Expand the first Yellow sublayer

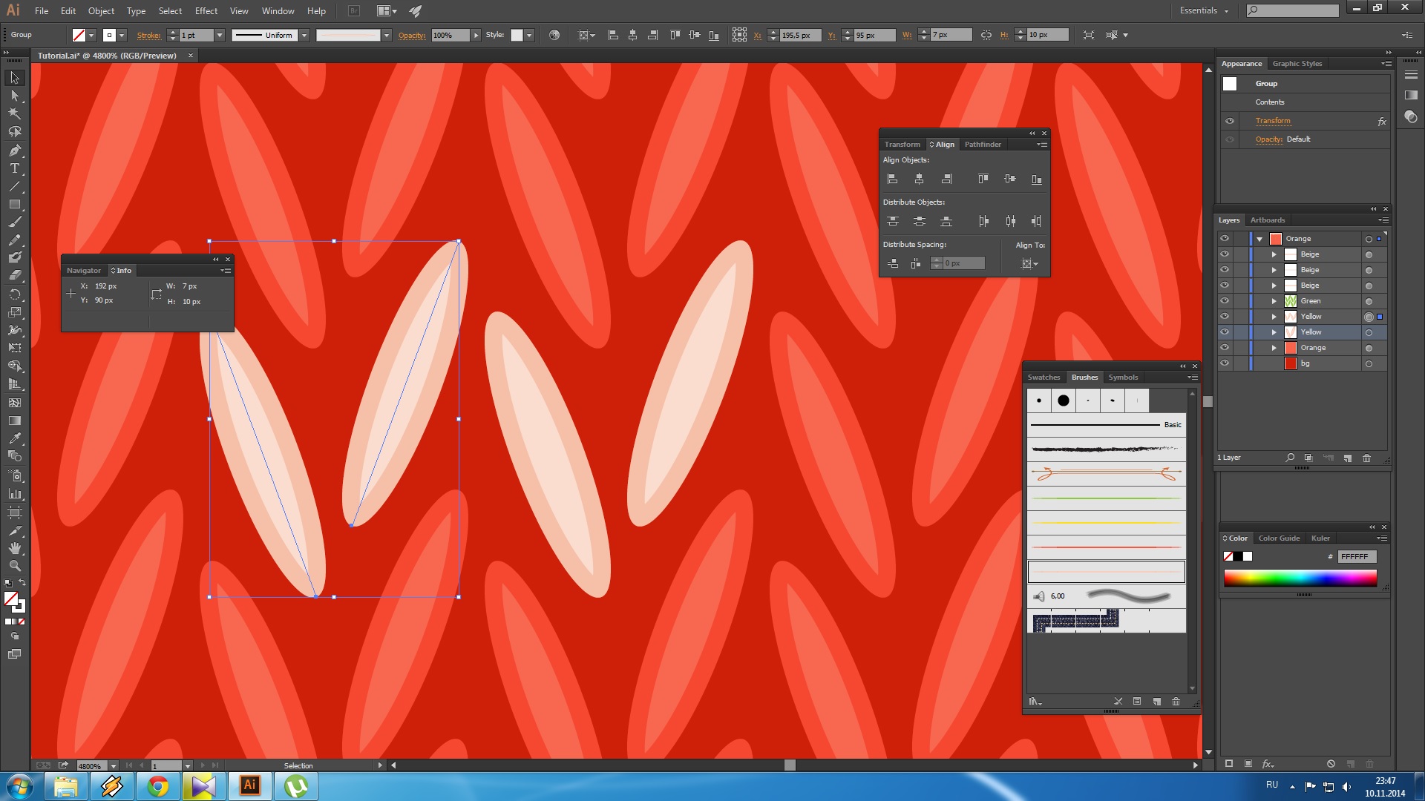pos(1274,317)
